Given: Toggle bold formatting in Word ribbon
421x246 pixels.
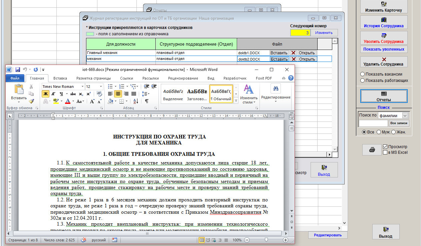Looking at the screenshot, I should tap(45, 94).
